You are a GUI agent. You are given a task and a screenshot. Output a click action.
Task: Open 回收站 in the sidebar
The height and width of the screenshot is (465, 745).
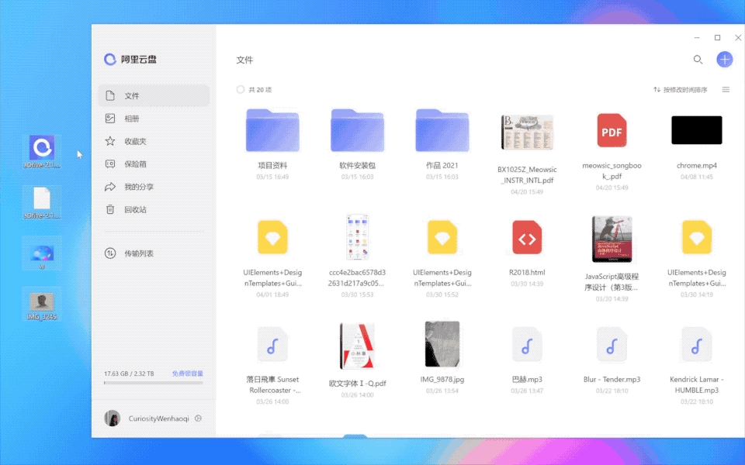point(135,209)
